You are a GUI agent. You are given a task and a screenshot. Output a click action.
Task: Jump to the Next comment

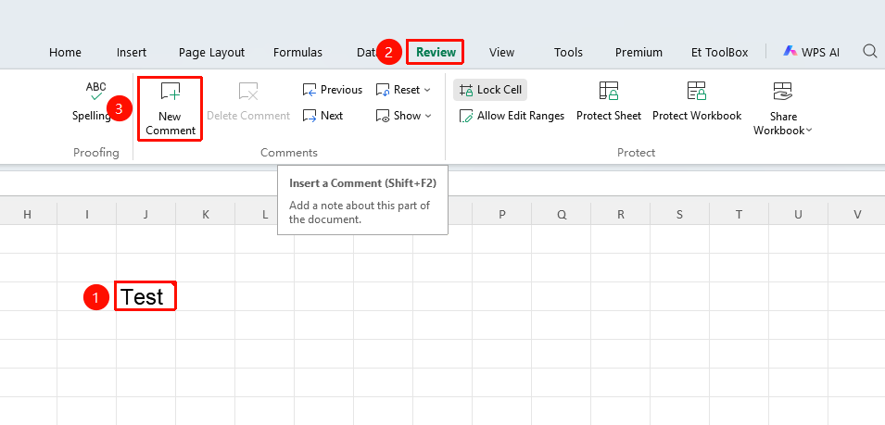(322, 116)
